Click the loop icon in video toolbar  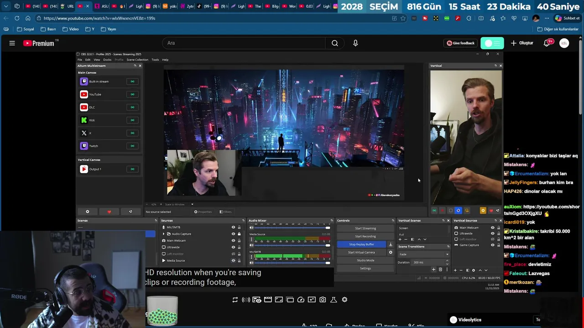coord(235,300)
